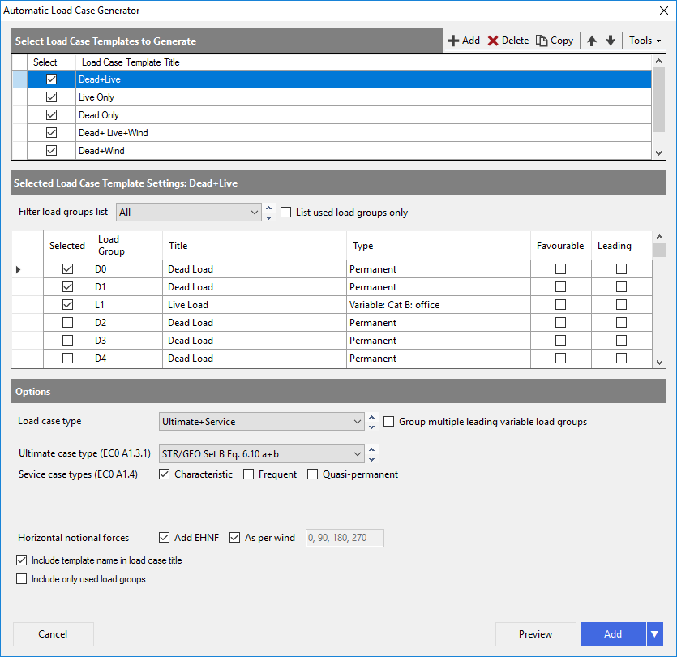Image resolution: width=677 pixels, height=657 pixels.
Task: Click load groups table scrollbar up arrow
Action: click(x=659, y=237)
